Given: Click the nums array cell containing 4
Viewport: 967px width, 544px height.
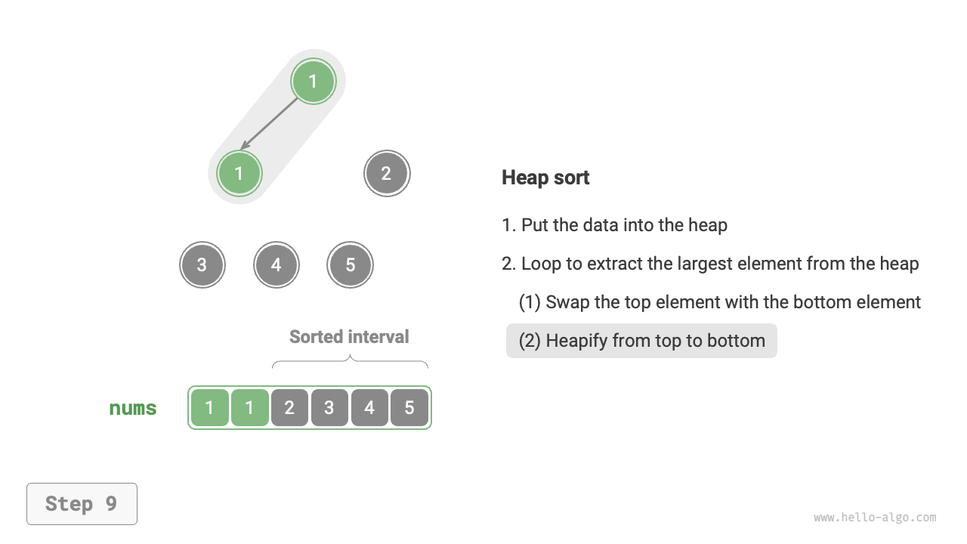Looking at the screenshot, I should (369, 408).
